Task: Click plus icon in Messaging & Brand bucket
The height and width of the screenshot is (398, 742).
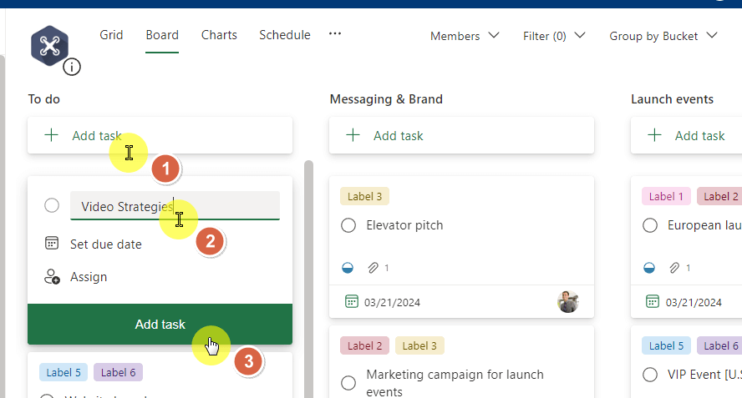Action: point(353,136)
